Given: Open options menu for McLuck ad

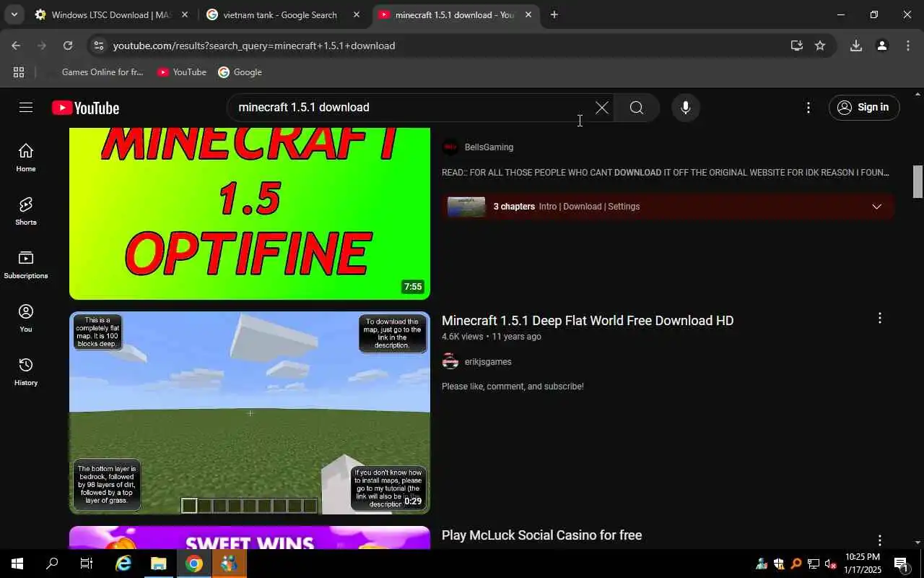Looking at the screenshot, I should (879, 540).
